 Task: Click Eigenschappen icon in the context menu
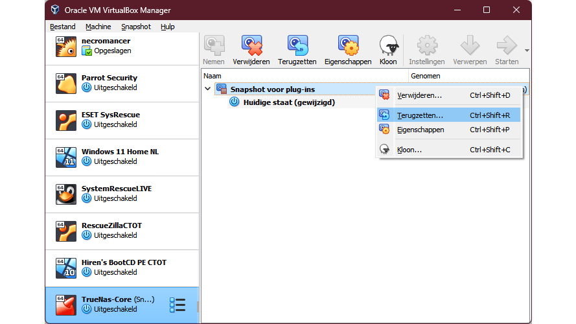[385, 130]
